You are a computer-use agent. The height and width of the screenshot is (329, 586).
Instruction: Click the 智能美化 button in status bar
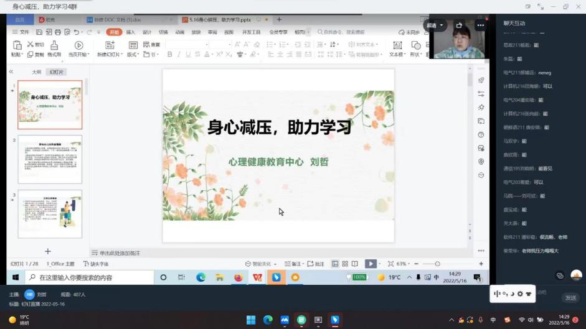[x=261, y=264]
